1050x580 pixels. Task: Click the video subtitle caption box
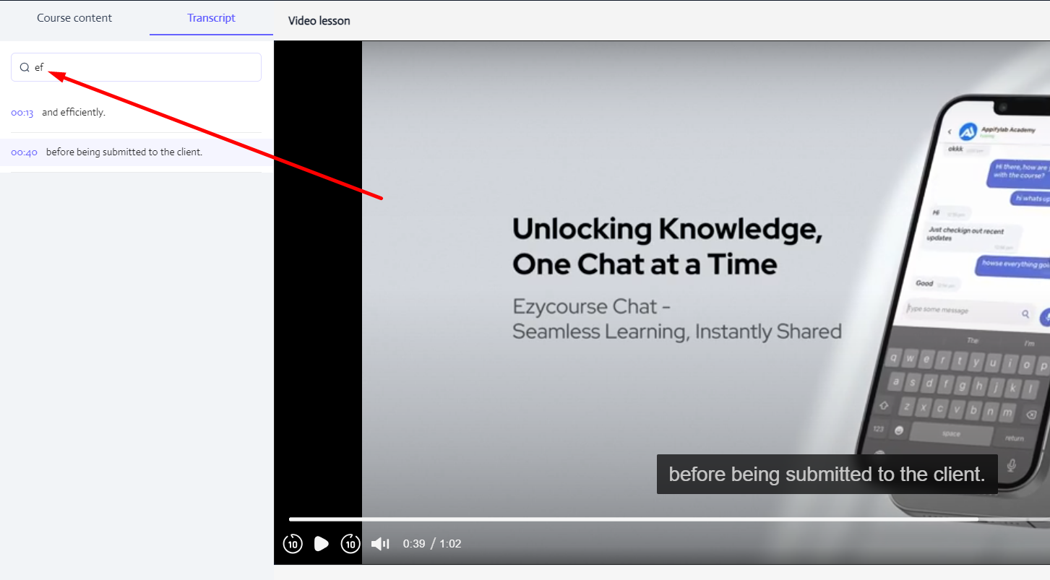[827, 475]
